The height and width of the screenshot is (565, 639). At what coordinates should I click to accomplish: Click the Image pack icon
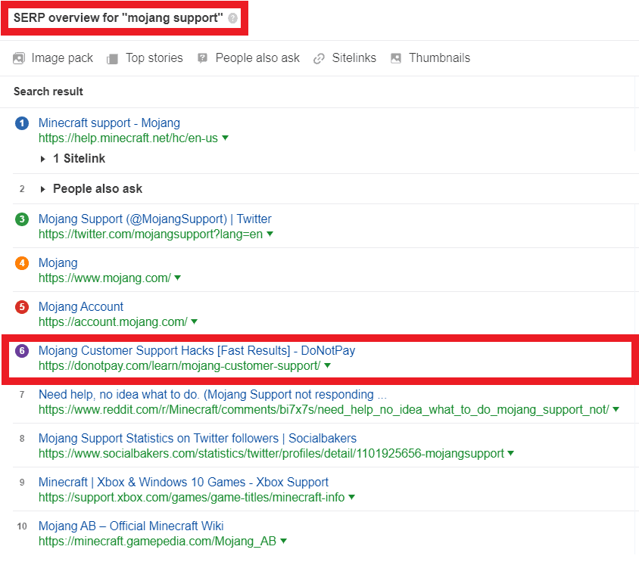19,58
